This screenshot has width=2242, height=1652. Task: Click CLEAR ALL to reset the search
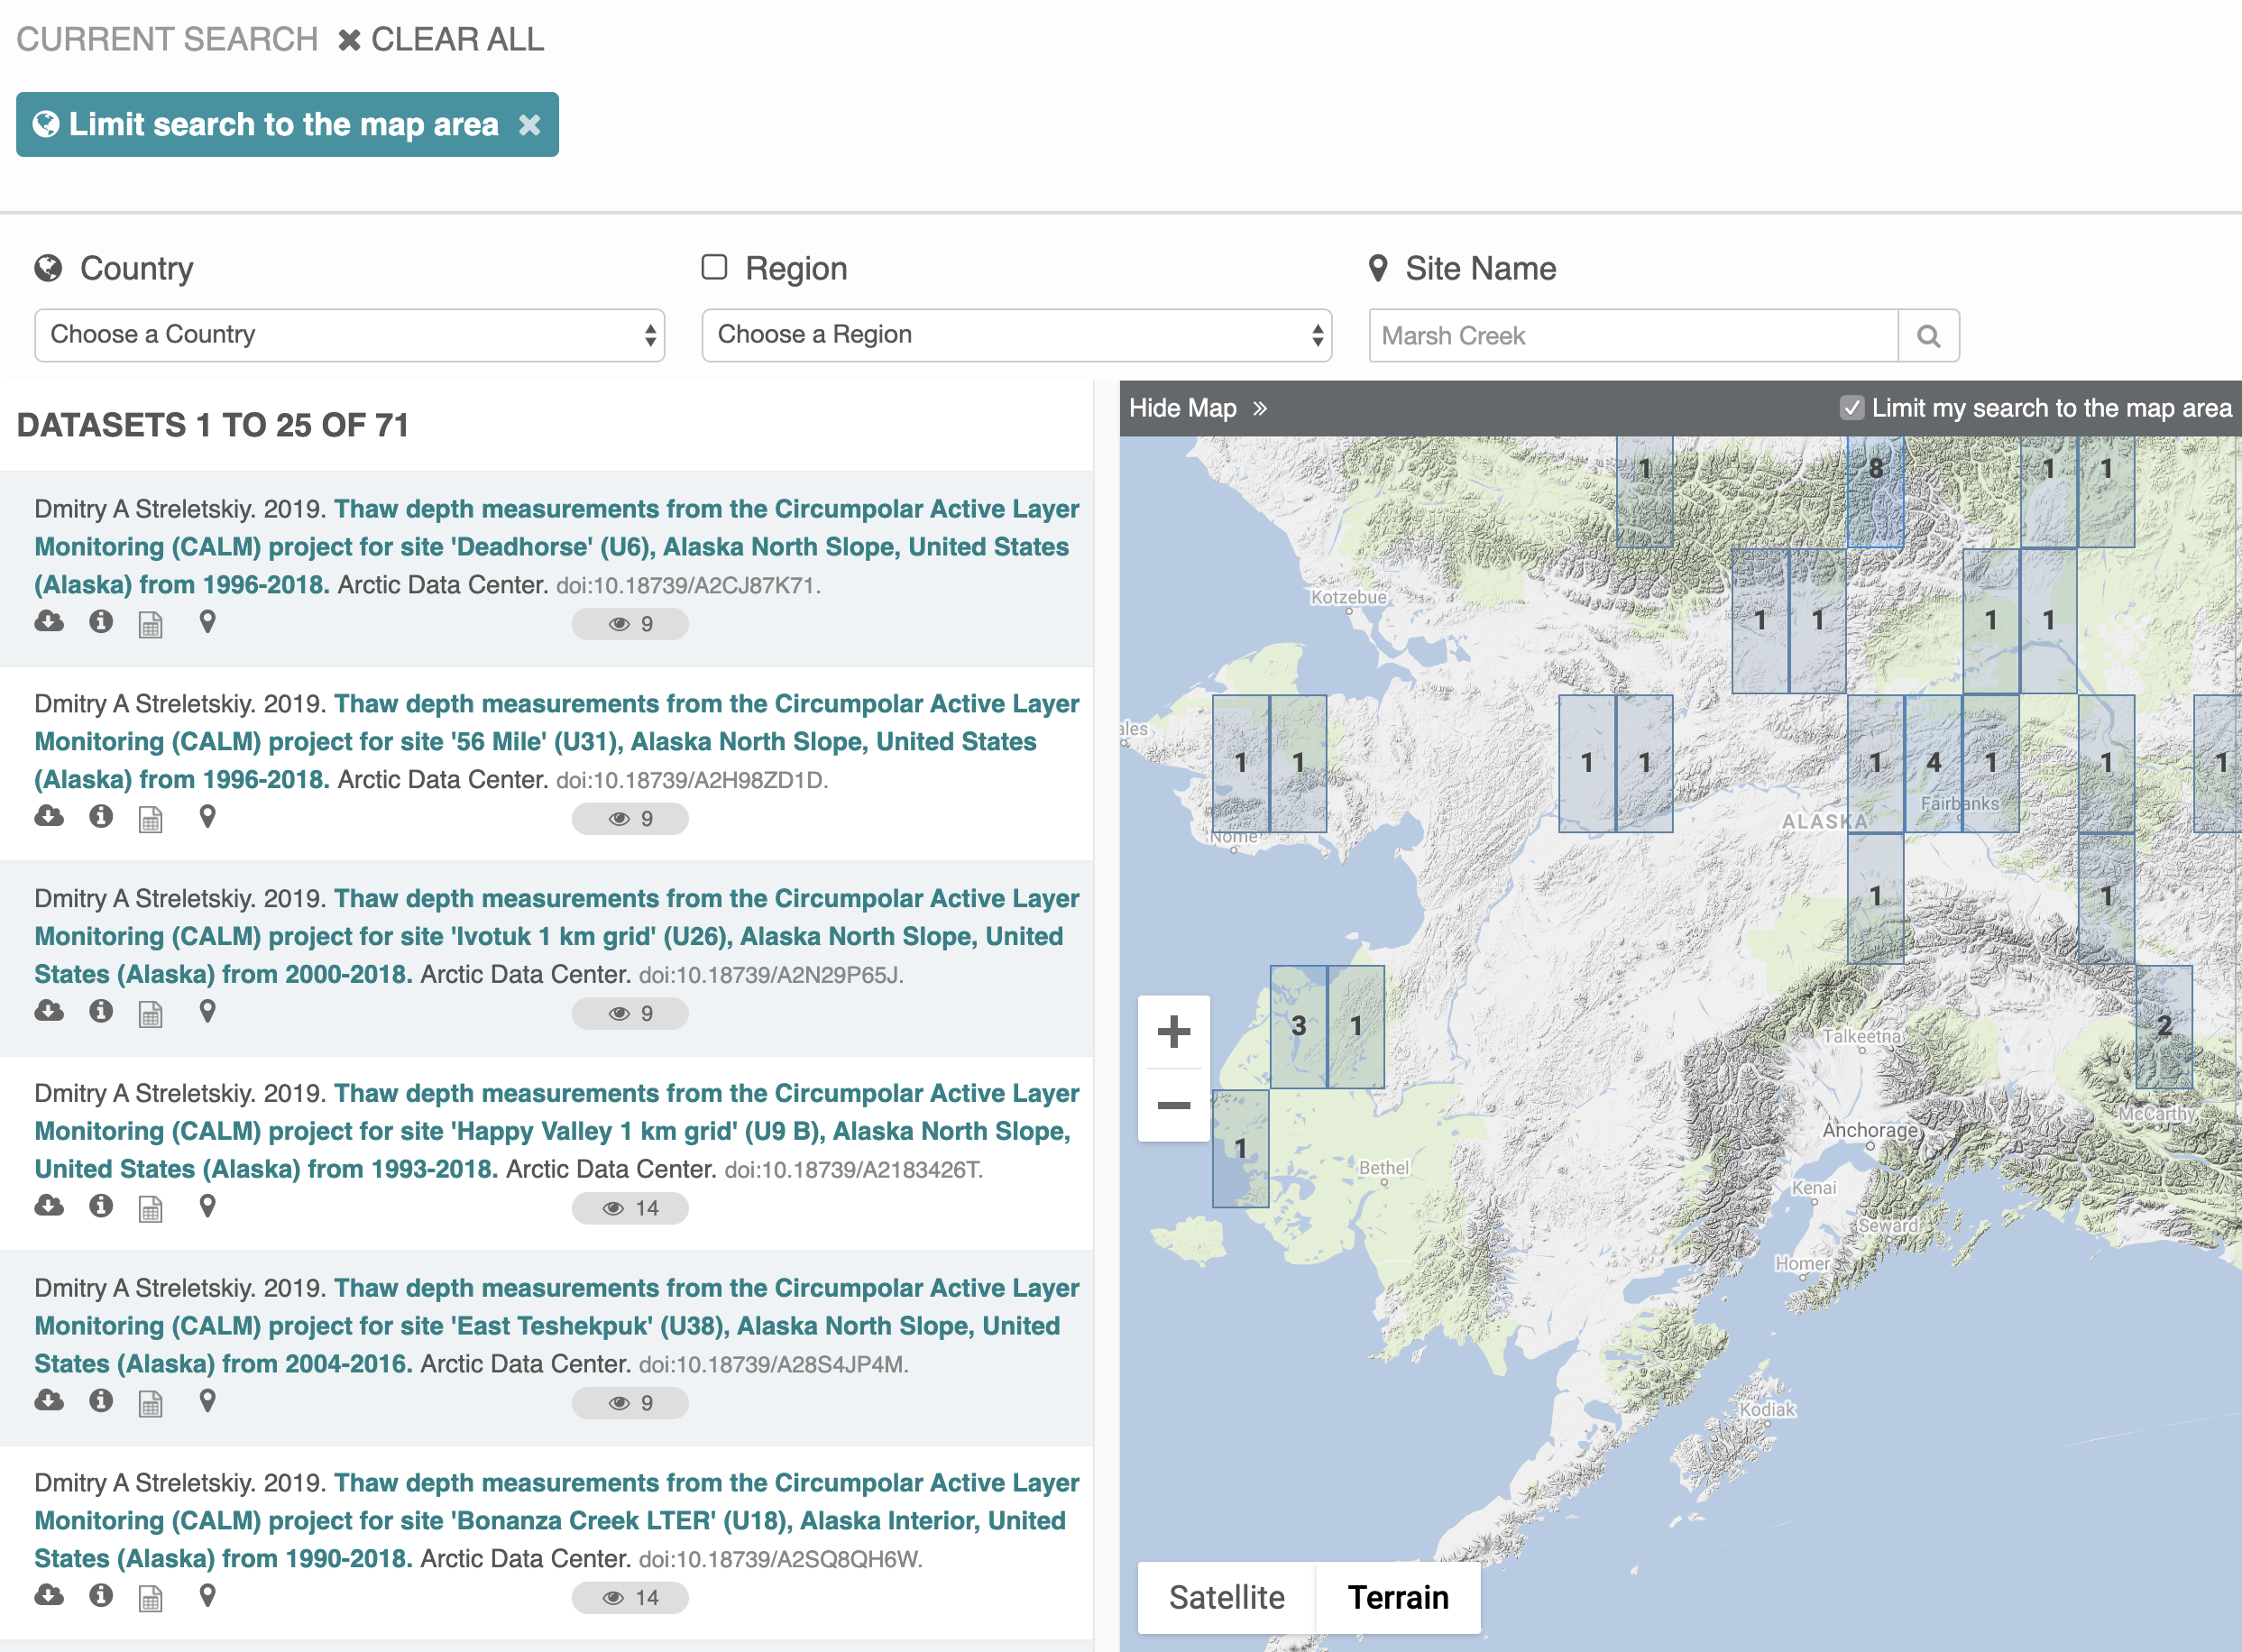(x=441, y=39)
